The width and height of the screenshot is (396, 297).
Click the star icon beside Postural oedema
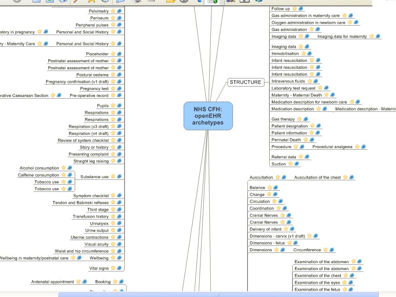pyautogui.click(x=113, y=75)
